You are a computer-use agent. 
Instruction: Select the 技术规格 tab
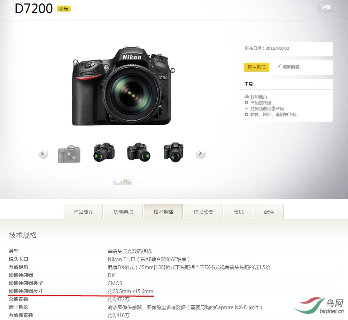[163, 212]
